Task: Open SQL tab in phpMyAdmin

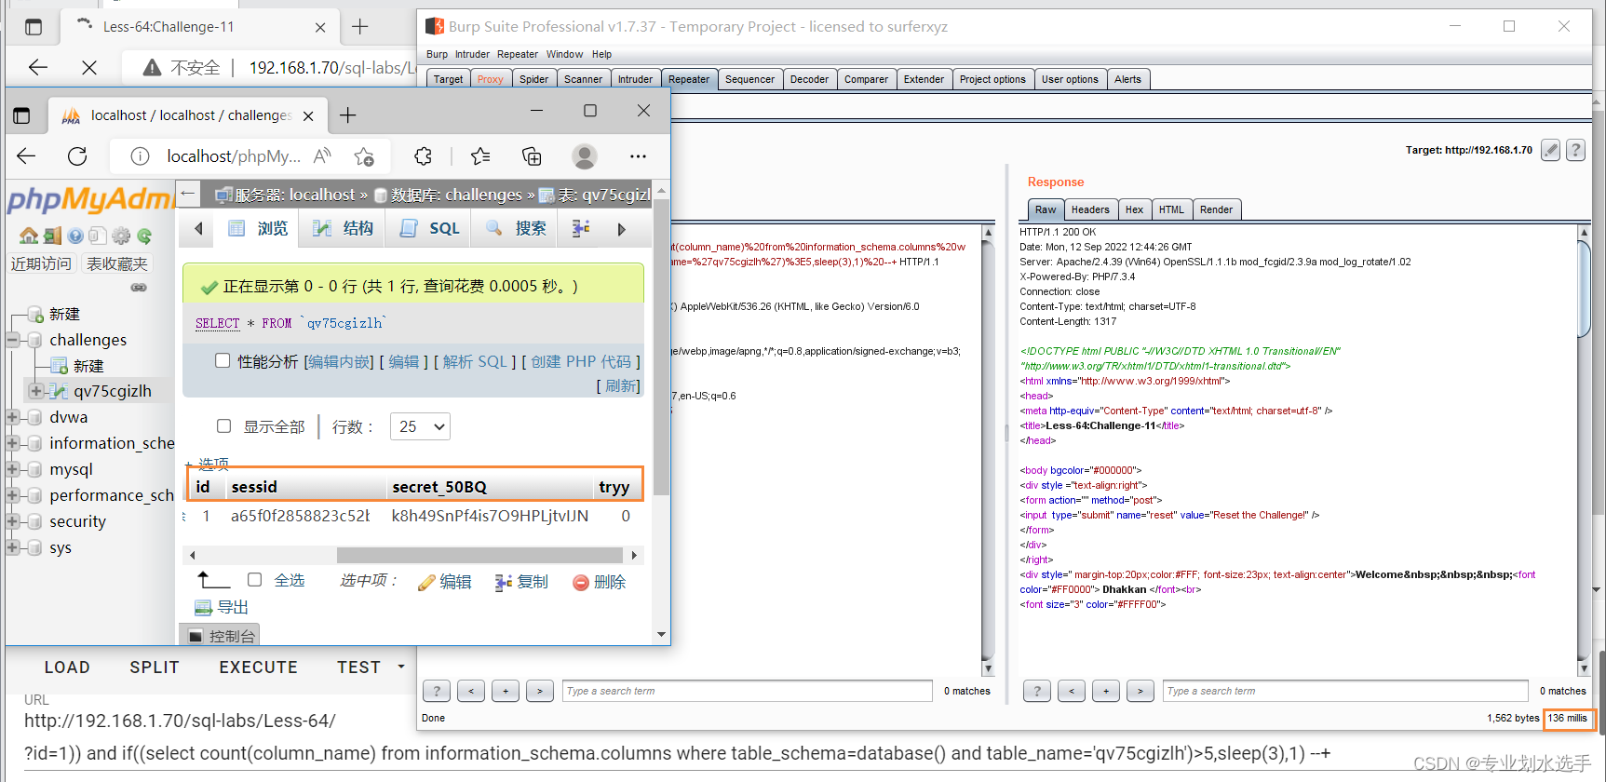Action: click(x=429, y=228)
